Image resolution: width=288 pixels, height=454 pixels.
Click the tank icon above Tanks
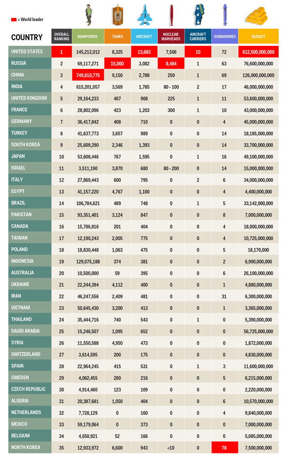coord(117,15)
